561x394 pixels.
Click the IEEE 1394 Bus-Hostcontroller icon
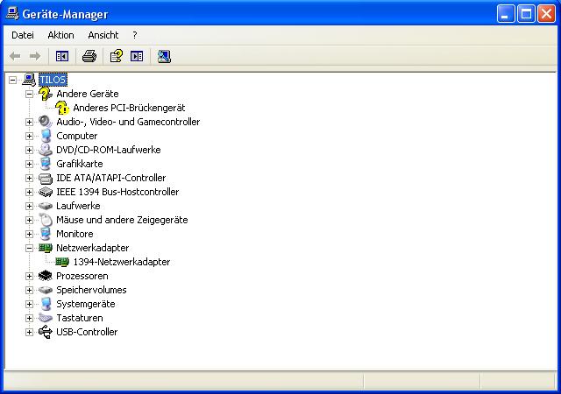pos(46,192)
